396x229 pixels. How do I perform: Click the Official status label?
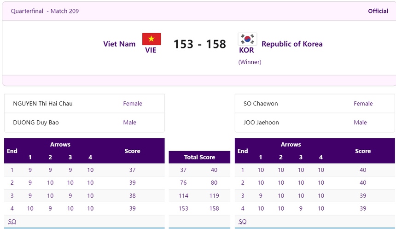tap(378, 11)
